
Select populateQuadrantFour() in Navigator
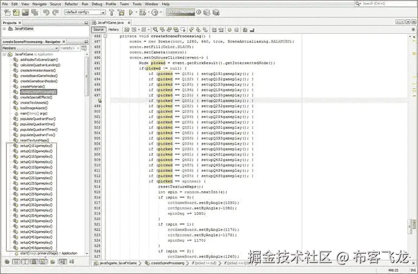(38, 119)
